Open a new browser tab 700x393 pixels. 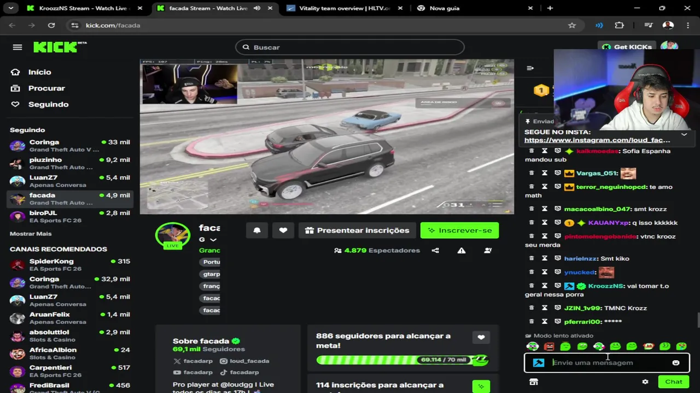click(550, 8)
